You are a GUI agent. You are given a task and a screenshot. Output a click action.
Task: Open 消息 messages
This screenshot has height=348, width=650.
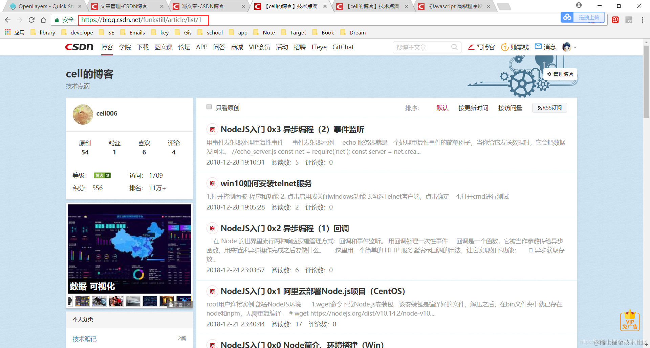(545, 47)
